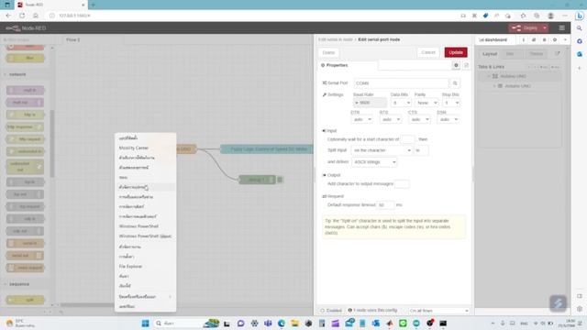
Task: Click the red Update button
Action: tap(456, 52)
